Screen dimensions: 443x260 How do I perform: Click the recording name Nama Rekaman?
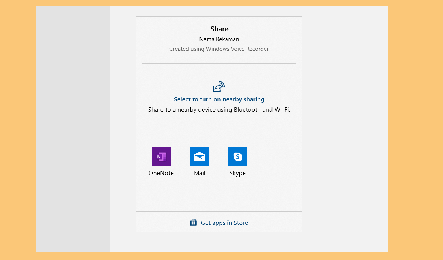[219, 39]
